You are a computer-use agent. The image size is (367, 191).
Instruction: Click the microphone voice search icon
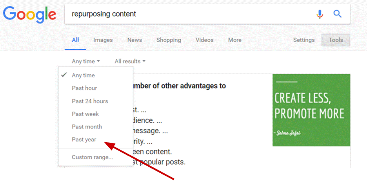[x=320, y=14]
